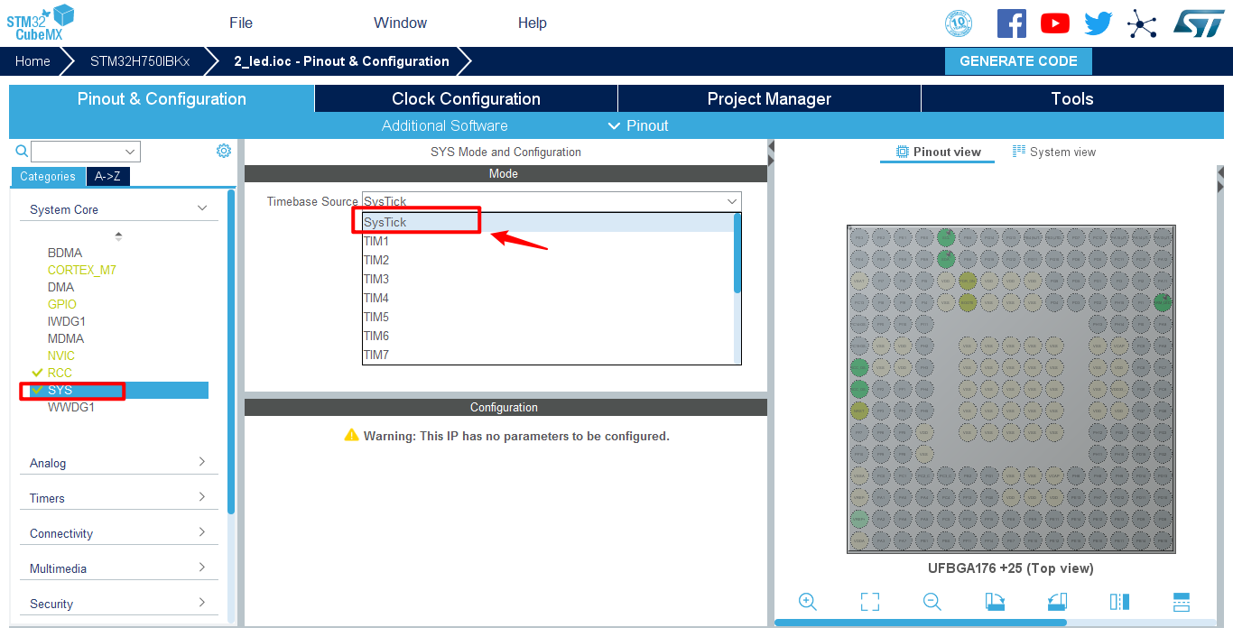Expand the Connectivity category
Image resolution: width=1233 pixels, height=637 pixels.
coord(118,533)
